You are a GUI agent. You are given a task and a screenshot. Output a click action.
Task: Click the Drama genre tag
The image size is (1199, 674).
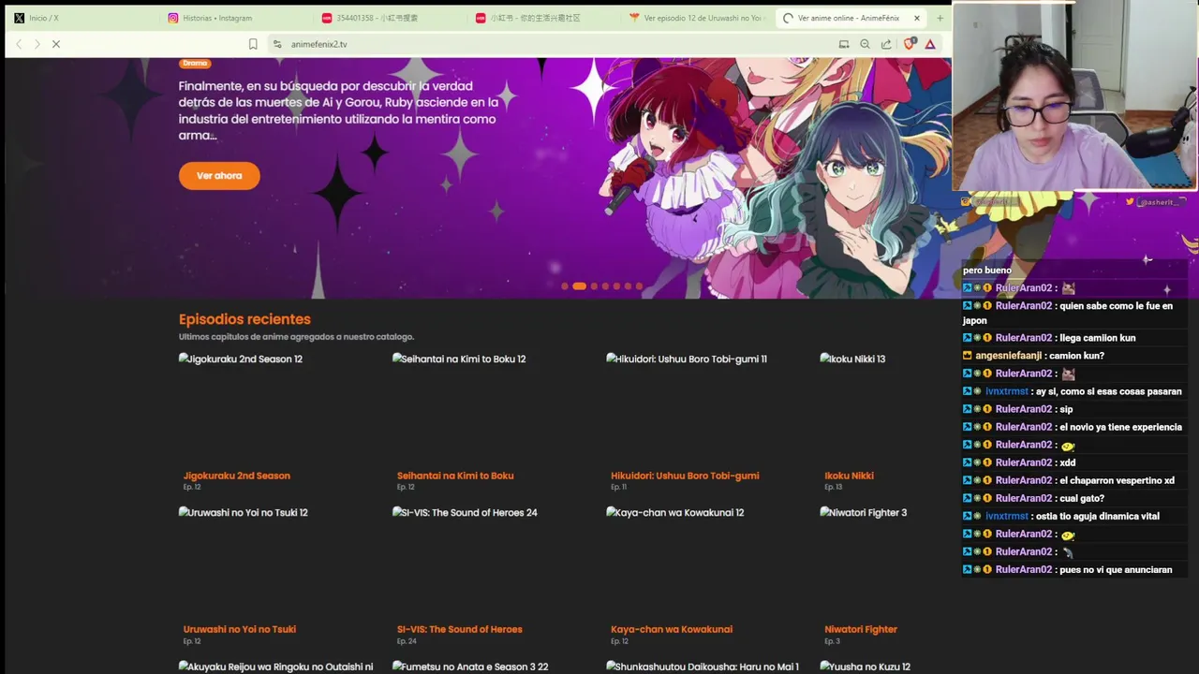click(x=195, y=64)
